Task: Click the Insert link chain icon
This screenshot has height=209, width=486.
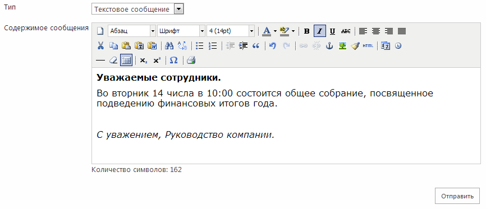Action: point(303,46)
